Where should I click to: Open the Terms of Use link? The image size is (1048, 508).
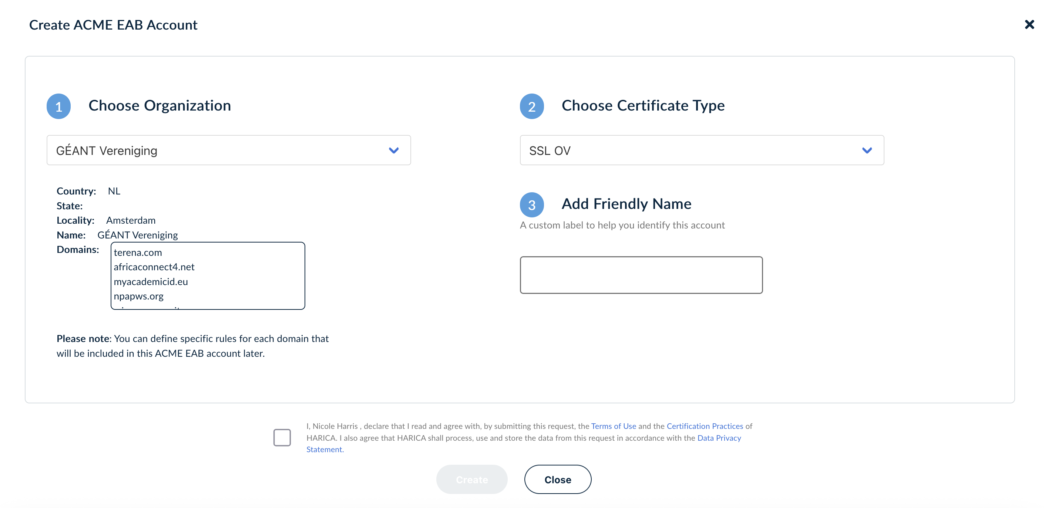[614, 426]
